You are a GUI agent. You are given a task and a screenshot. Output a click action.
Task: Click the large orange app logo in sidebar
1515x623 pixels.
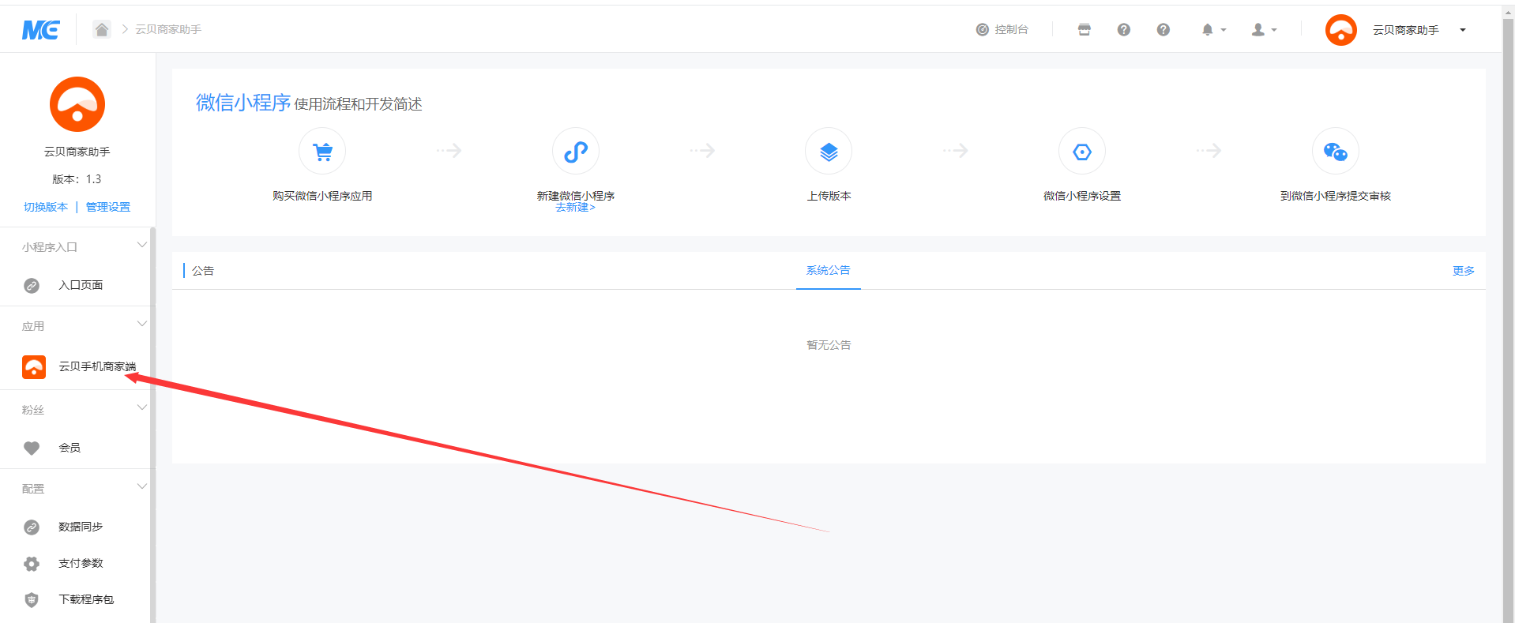tap(77, 104)
